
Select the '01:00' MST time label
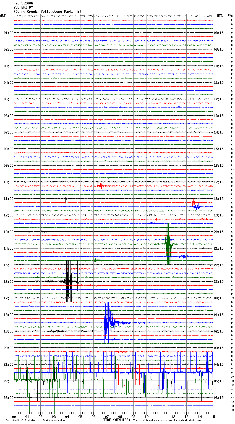click(x=9, y=33)
